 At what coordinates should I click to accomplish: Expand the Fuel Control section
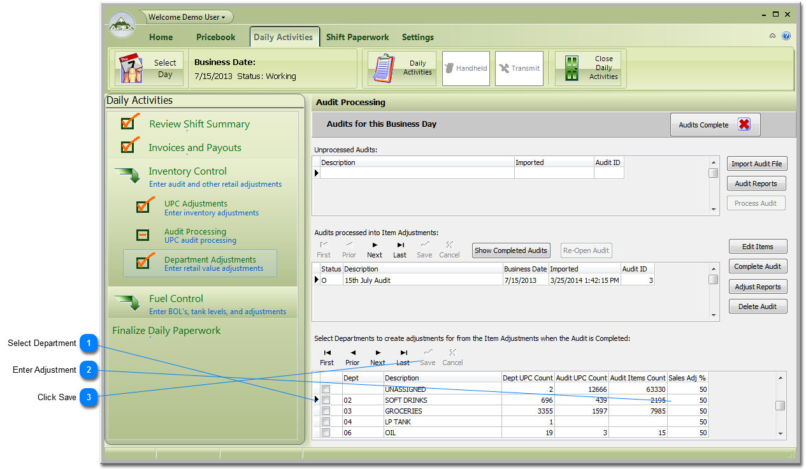[176, 299]
